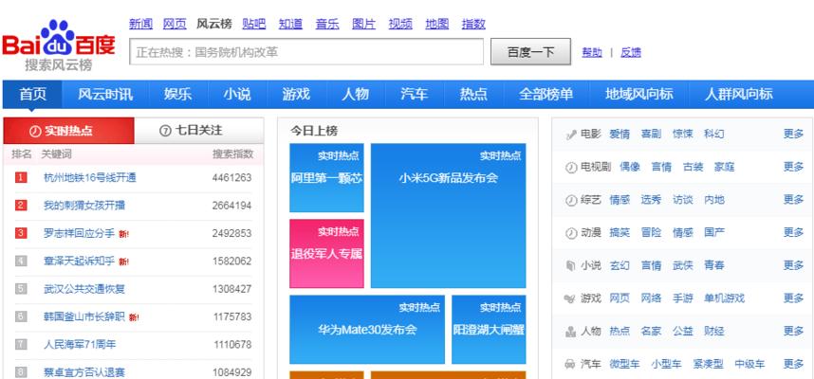Open 武汉公共交通恢复 hot topic

click(84, 289)
